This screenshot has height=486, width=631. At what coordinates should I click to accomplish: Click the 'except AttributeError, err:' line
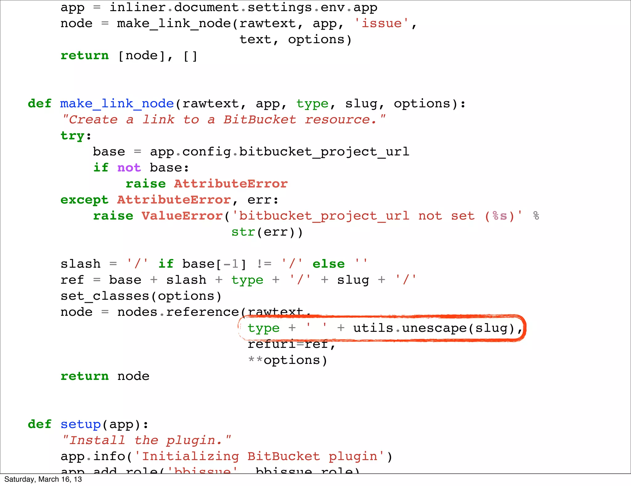tap(170, 200)
